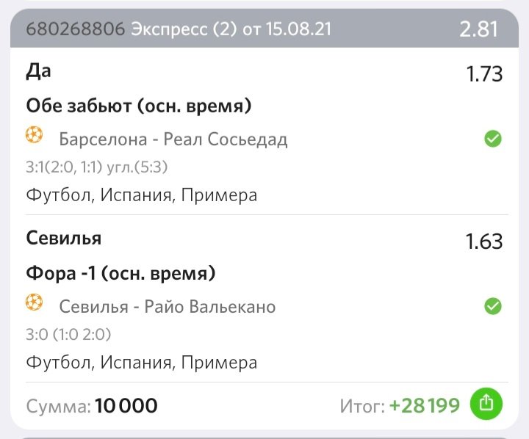Tap green checkmark for Барселона match
The height and width of the screenshot is (439, 529).
point(493,139)
